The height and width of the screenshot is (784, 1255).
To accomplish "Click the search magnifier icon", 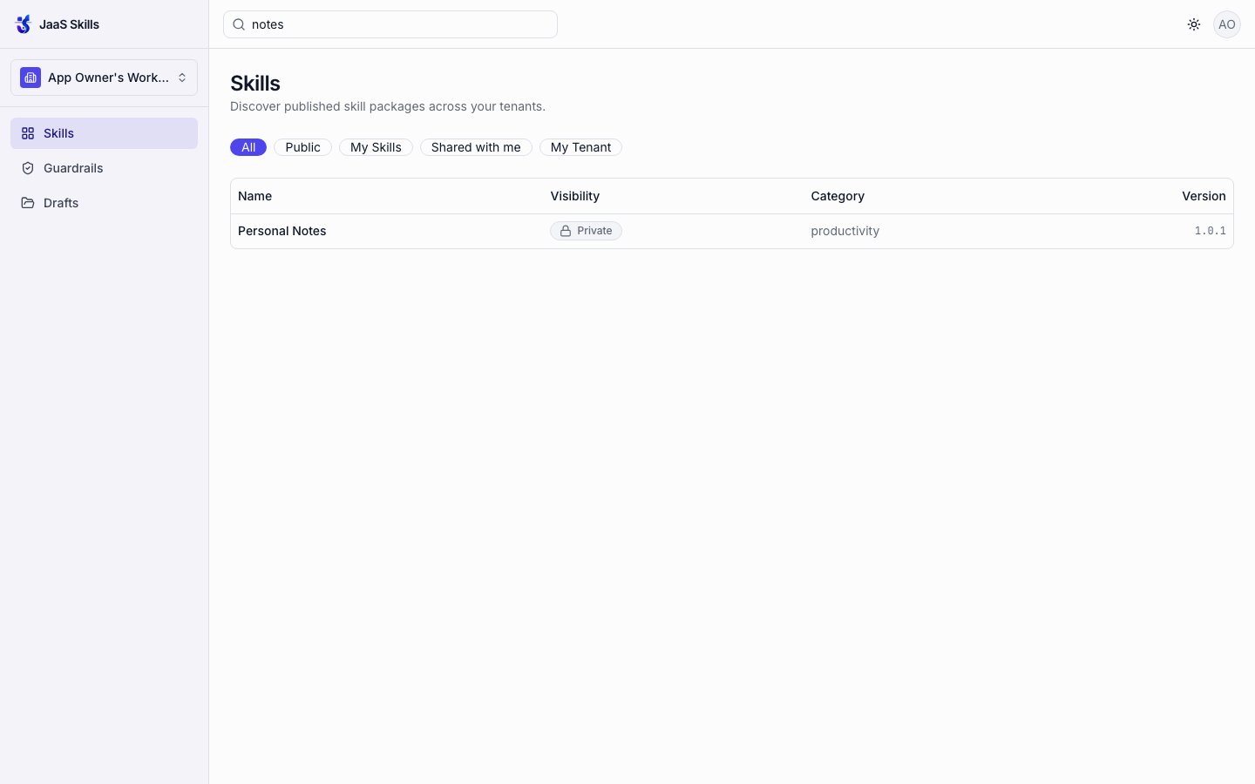I will (x=239, y=24).
